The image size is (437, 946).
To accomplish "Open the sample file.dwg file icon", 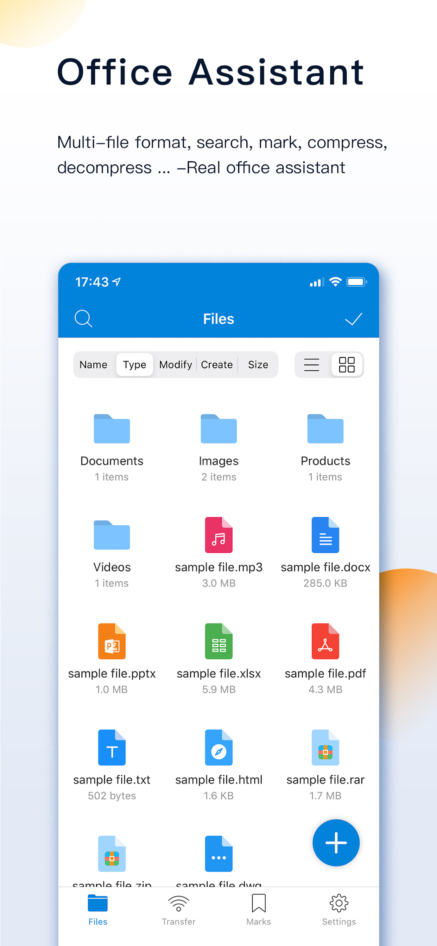I will click(x=218, y=853).
